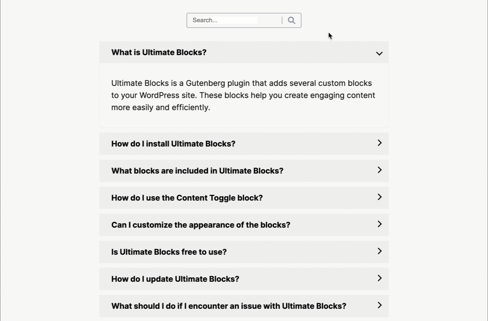Click chevron beside 'Can I customize the appearance'

[x=379, y=224]
